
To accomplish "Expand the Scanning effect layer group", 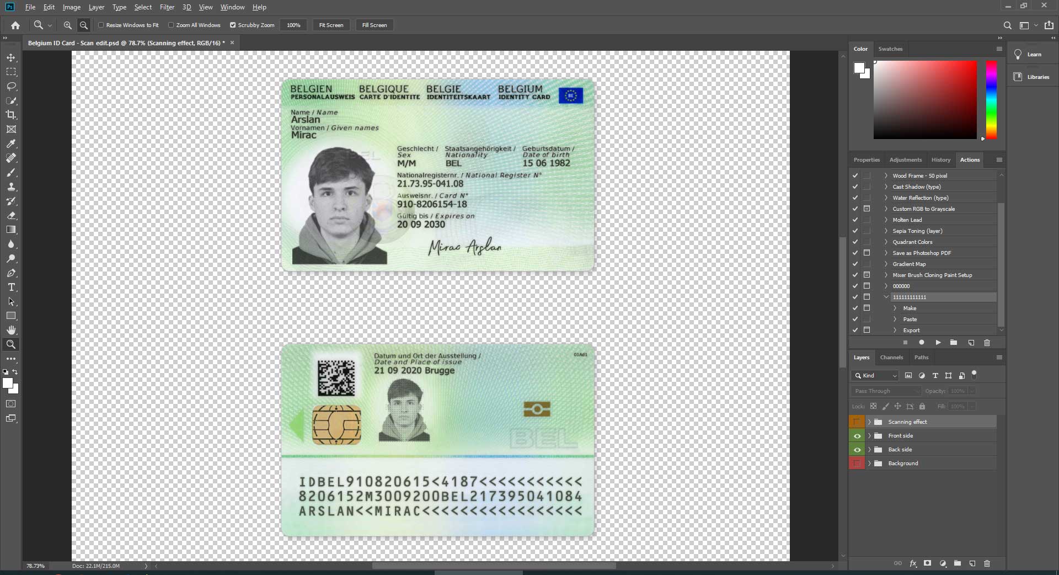I will point(869,422).
